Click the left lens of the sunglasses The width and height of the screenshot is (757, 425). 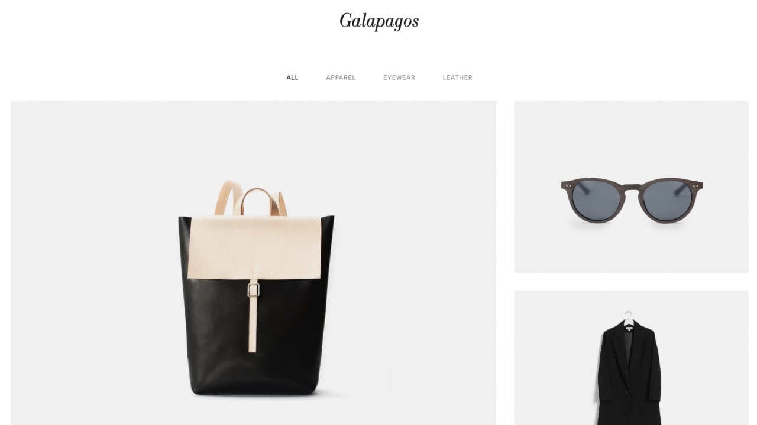(x=596, y=200)
